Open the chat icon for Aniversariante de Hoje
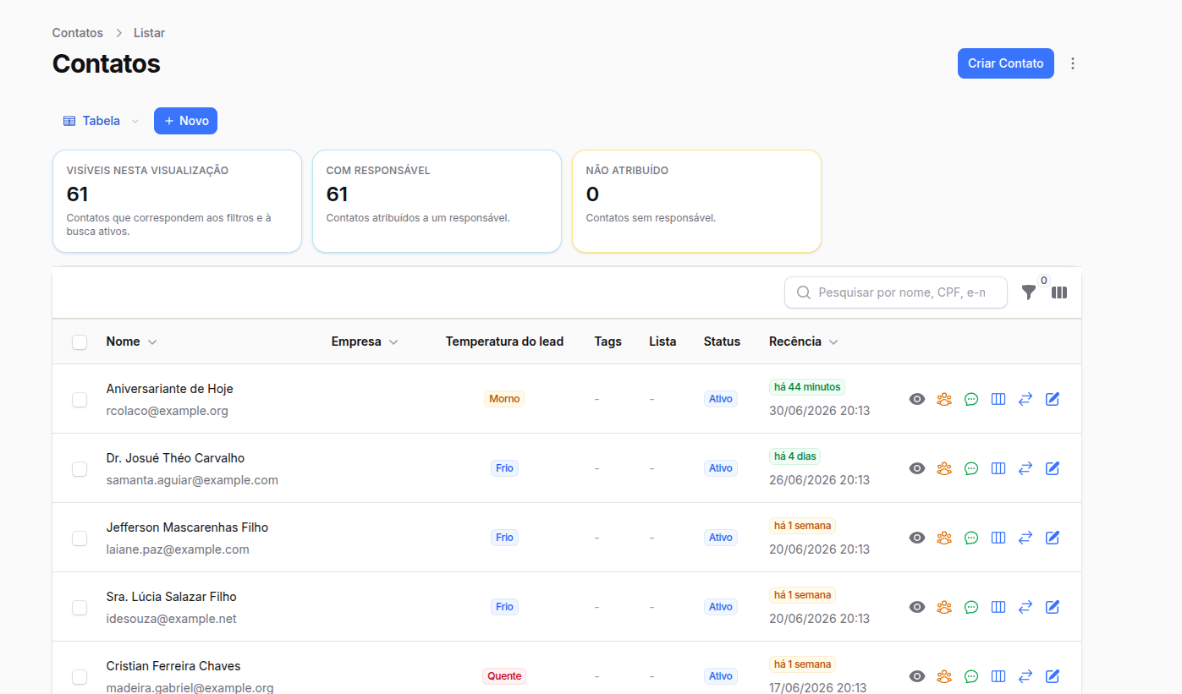Viewport: 1182px width, 694px height. pyautogui.click(x=971, y=399)
